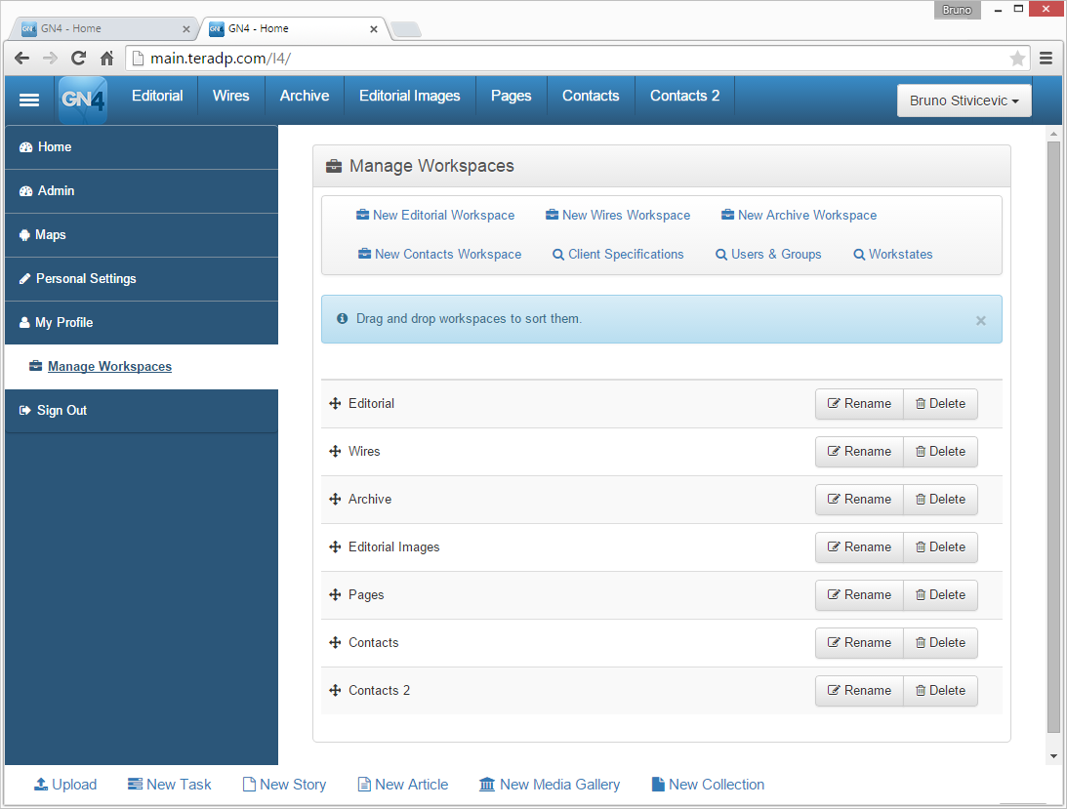The height and width of the screenshot is (809, 1067).
Task: Click the browser forward arrow
Action: (x=51, y=59)
